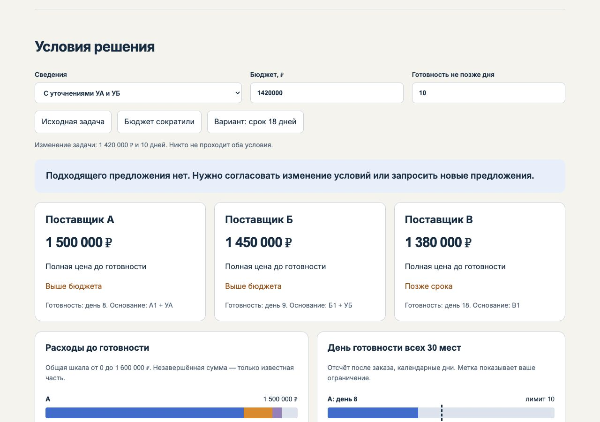This screenshot has width=600, height=422.
Task: Click the blue readiness bar for A
Action: [373, 413]
